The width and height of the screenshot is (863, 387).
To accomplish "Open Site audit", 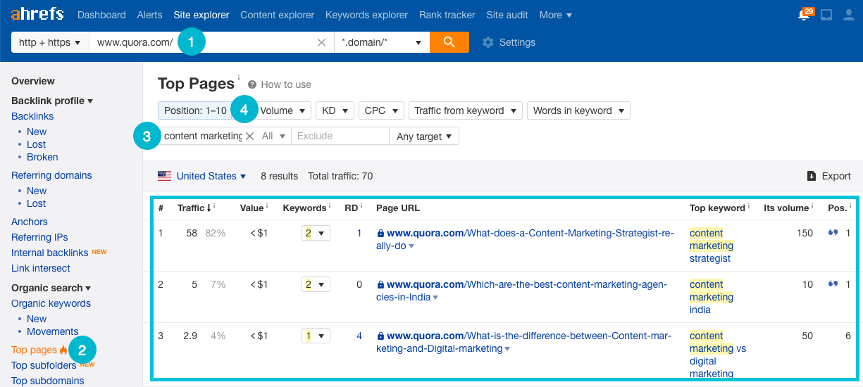I will 507,15.
